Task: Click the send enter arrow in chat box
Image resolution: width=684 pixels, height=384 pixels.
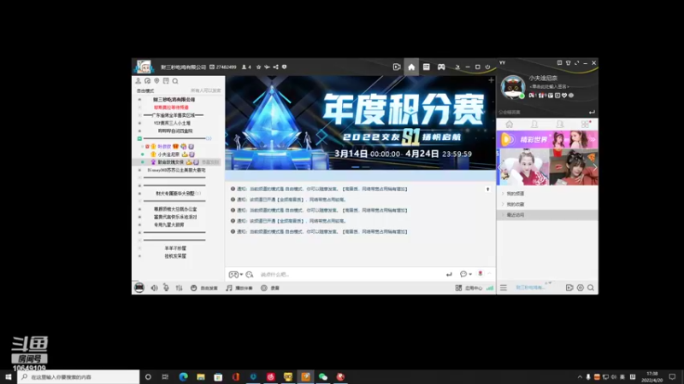Action: pyautogui.click(x=449, y=274)
